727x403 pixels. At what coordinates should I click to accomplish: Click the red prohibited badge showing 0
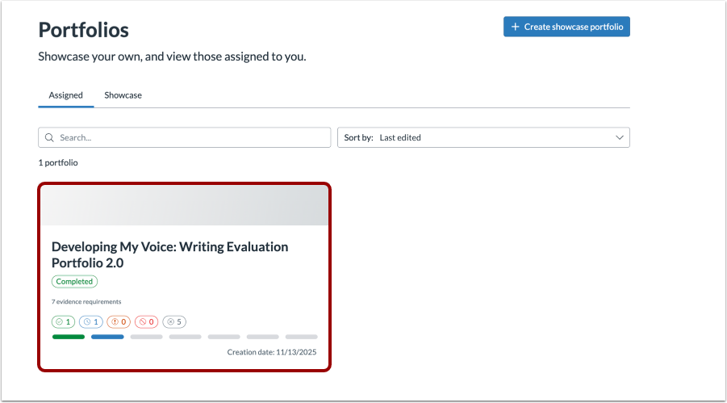pyautogui.click(x=147, y=321)
